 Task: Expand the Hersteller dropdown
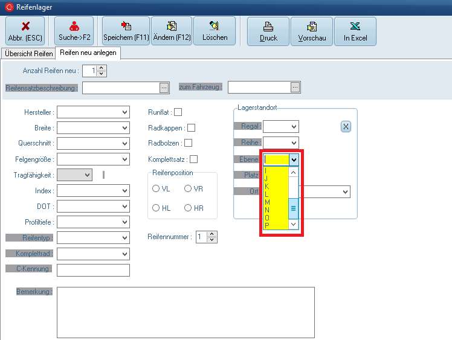tap(124, 112)
